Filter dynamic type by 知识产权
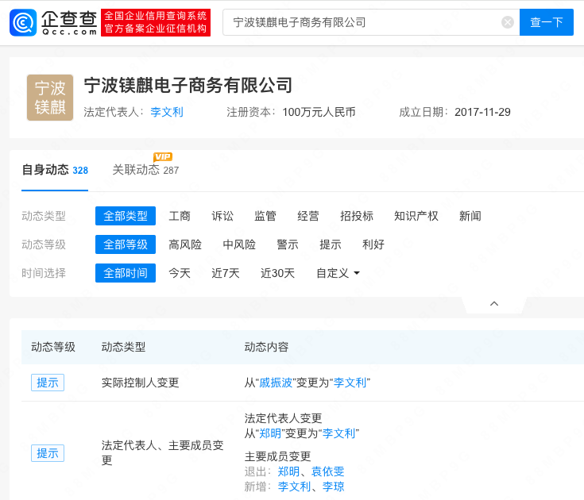The height and width of the screenshot is (500, 584). click(416, 216)
